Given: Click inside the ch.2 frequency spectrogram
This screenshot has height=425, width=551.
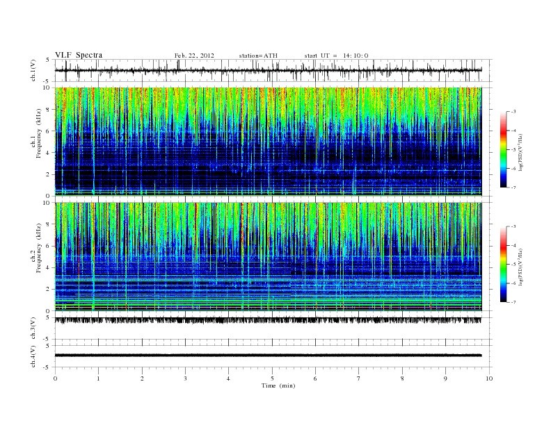Looking at the screenshot, I should [x=268, y=256].
